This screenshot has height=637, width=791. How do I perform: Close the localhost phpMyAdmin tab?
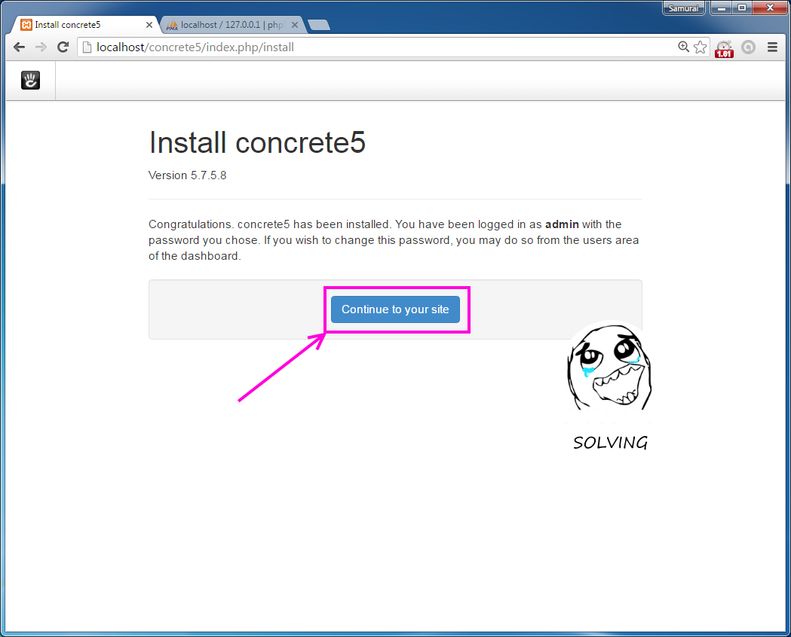coord(295,25)
